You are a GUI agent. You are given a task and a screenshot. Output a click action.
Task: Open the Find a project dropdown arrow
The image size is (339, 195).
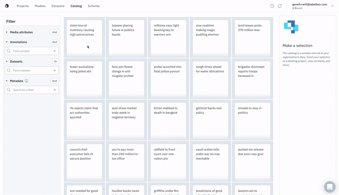[55, 51]
